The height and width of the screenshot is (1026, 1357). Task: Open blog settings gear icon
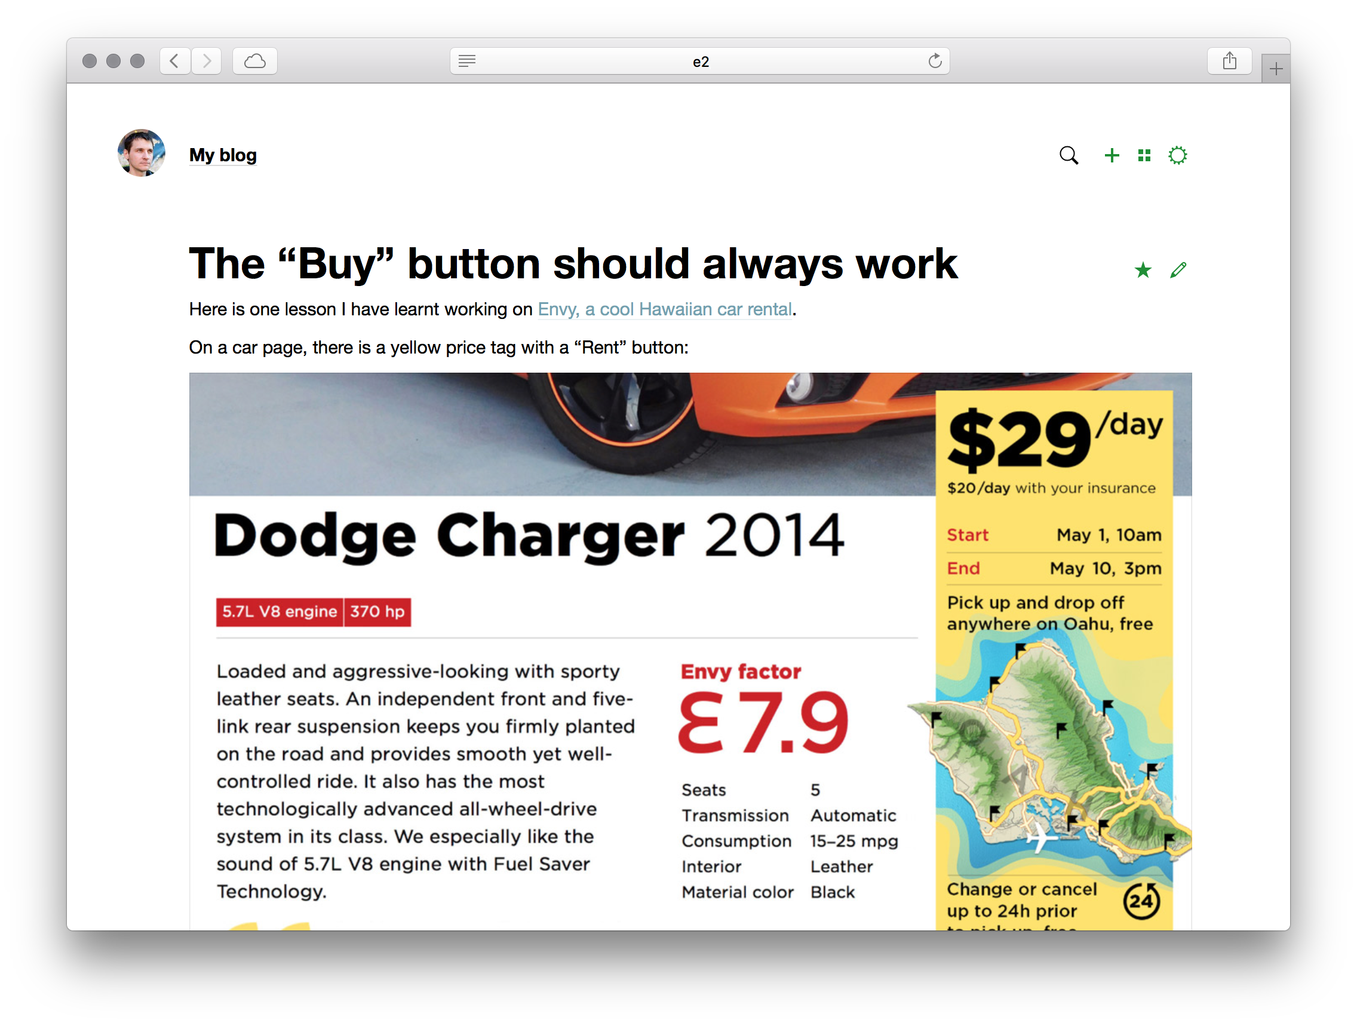click(x=1177, y=155)
